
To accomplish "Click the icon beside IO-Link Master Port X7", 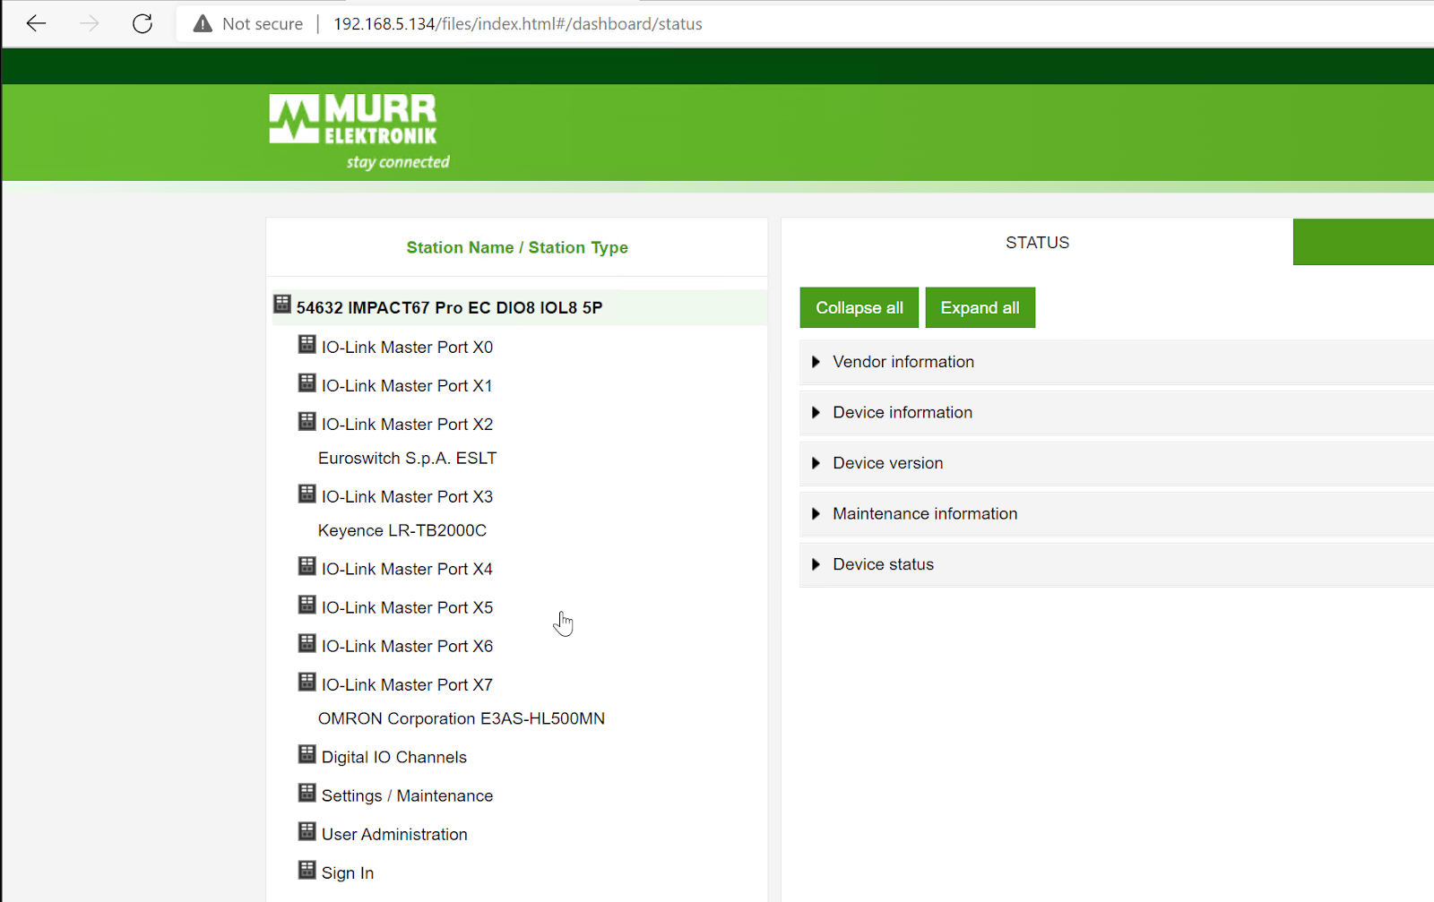I will coord(307,682).
